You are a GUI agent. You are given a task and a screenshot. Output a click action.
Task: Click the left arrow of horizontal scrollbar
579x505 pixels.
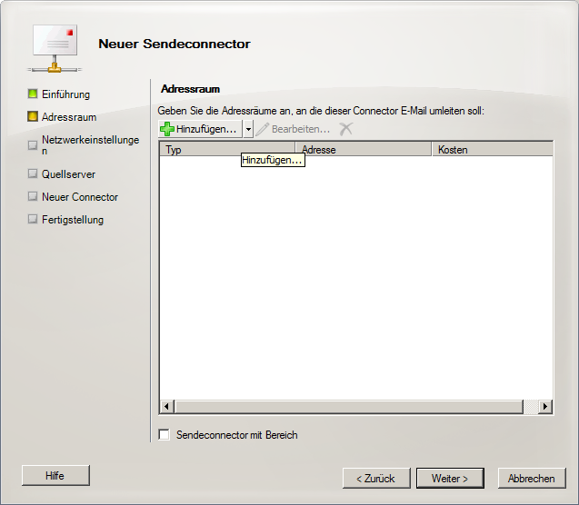pyautogui.click(x=166, y=407)
